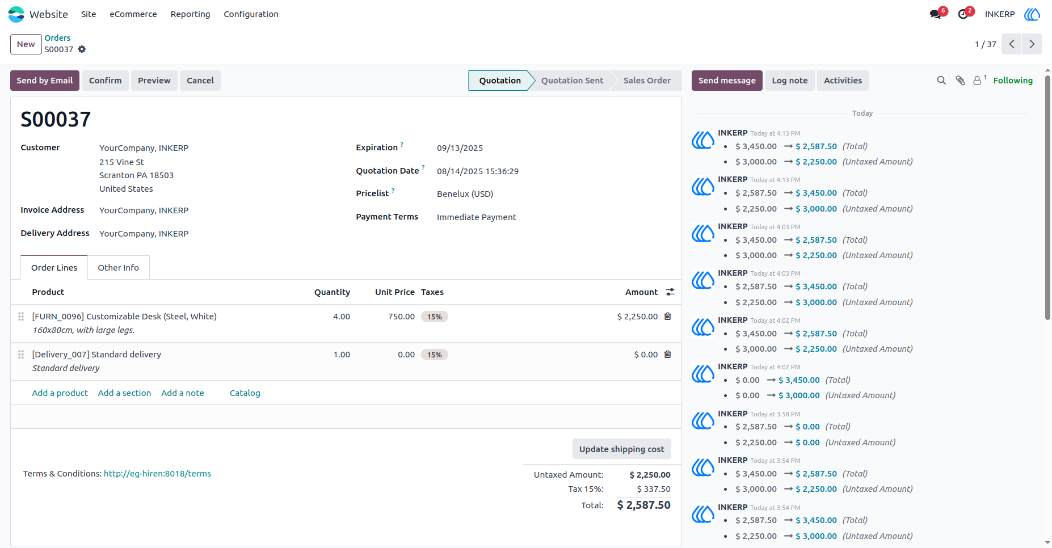Screen dimensions: 1052x548
Task: Show followers using the person icon
Action: pyautogui.click(x=978, y=81)
